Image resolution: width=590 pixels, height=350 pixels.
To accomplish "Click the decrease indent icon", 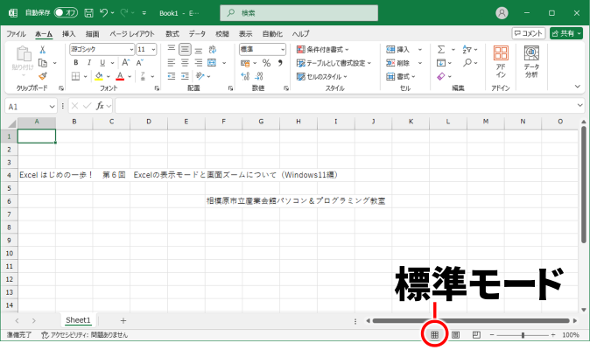I will point(172,76).
